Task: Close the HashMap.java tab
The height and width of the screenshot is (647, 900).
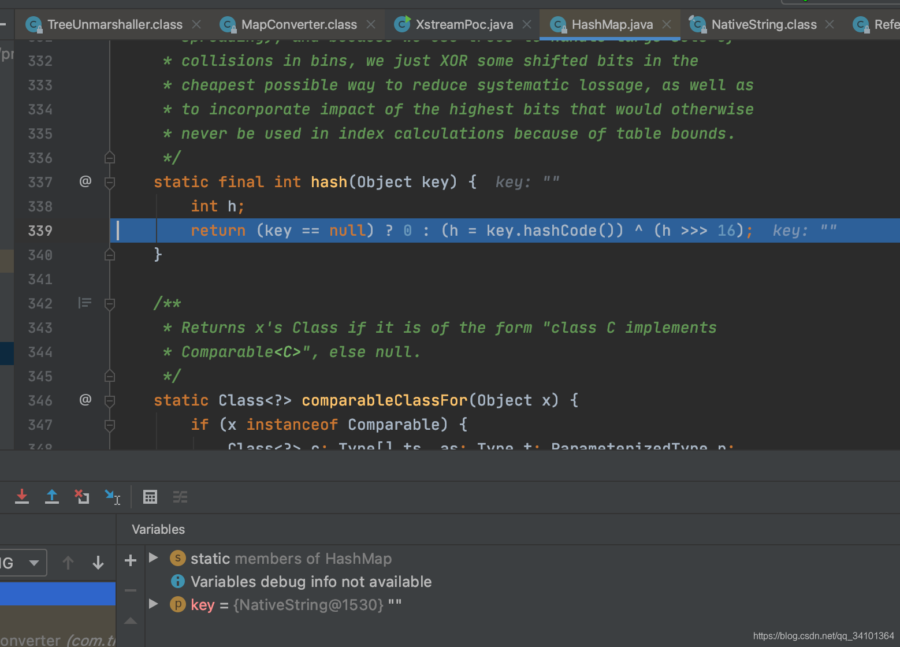Action: click(x=667, y=24)
